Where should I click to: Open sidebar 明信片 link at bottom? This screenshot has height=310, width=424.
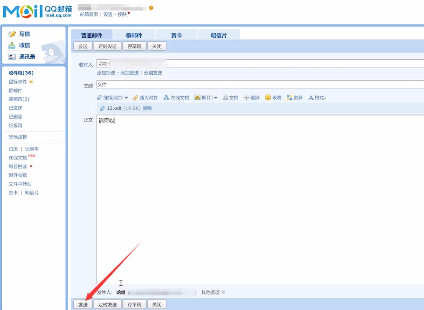(32, 193)
